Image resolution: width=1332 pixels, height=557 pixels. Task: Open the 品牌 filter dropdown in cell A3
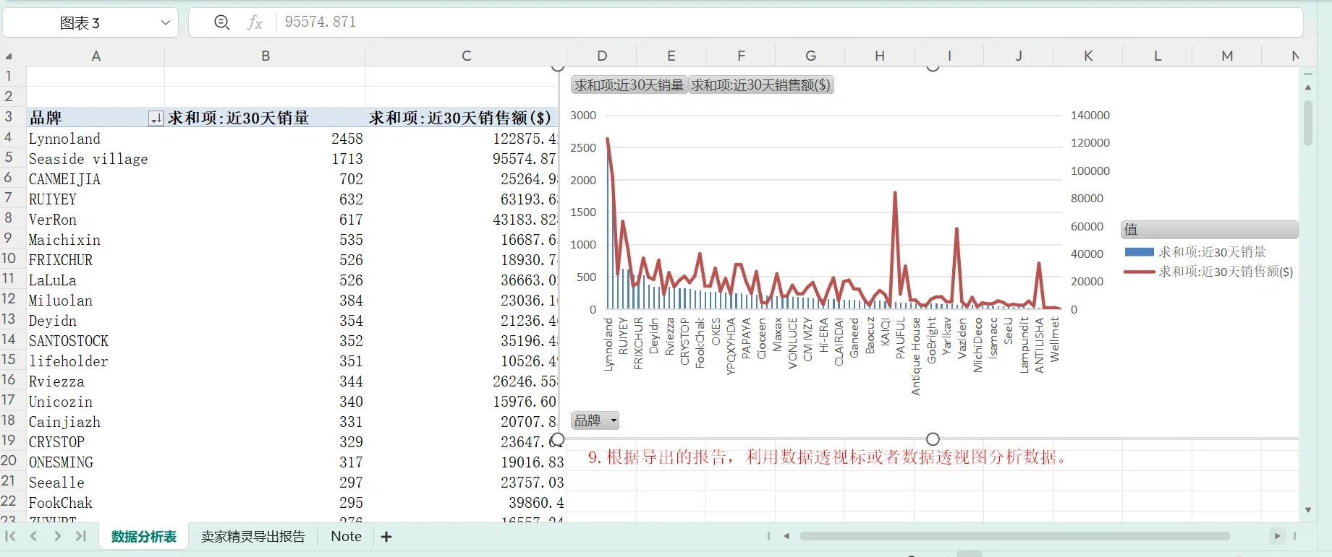pos(156,118)
